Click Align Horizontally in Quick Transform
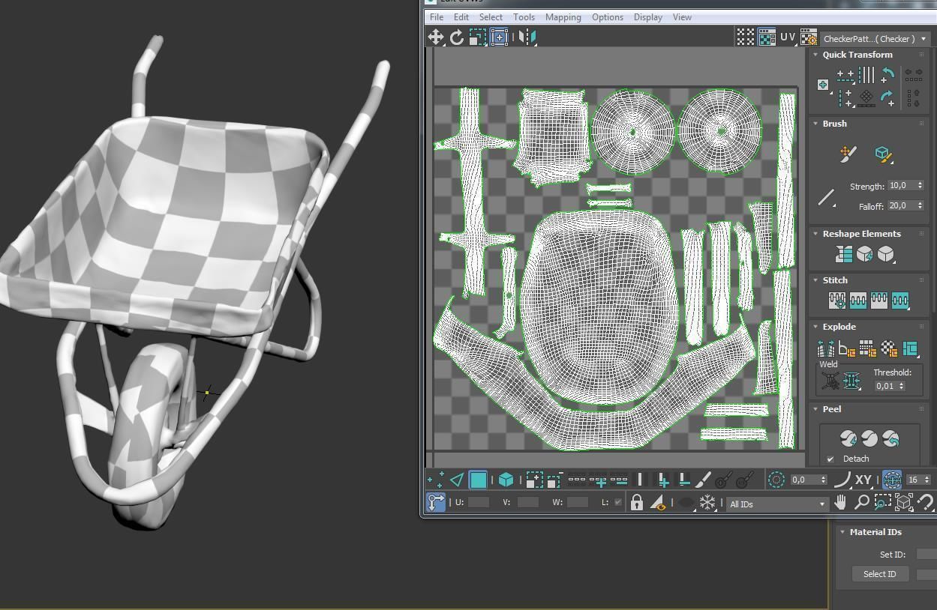 tap(845, 75)
